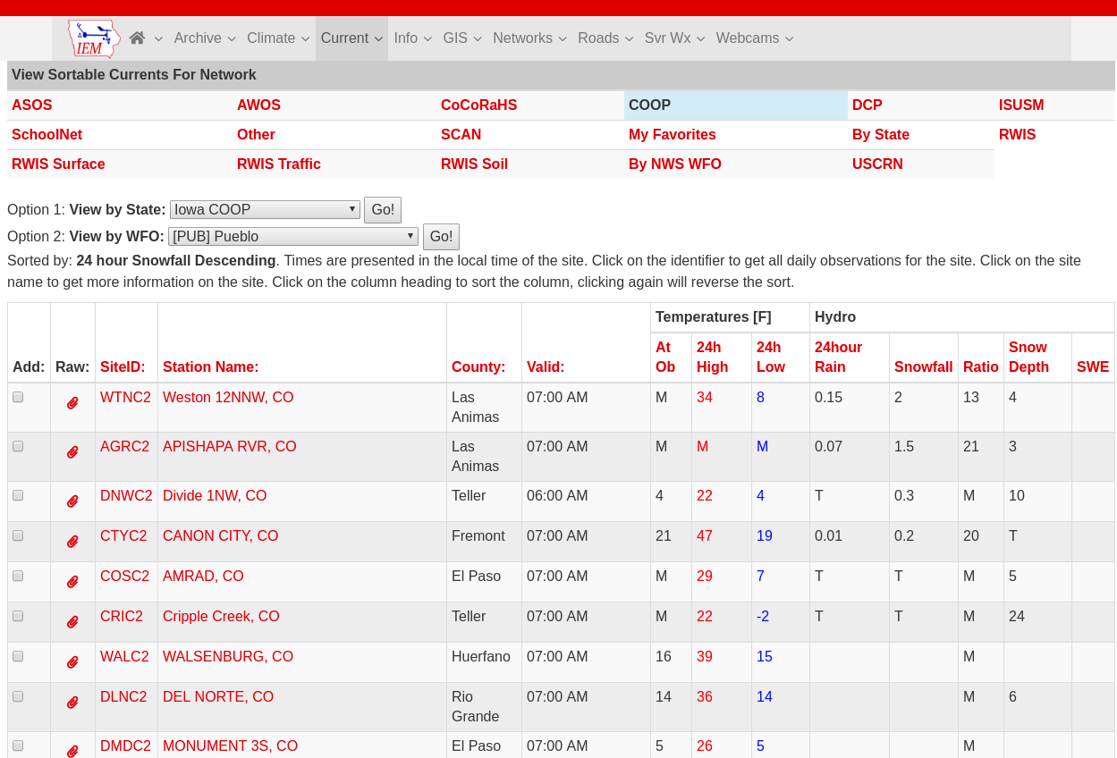
Task: Open the ISUSM network link
Action: click(1021, 105)
